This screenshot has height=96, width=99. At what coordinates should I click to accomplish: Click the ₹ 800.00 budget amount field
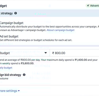[x=74, y=53]
